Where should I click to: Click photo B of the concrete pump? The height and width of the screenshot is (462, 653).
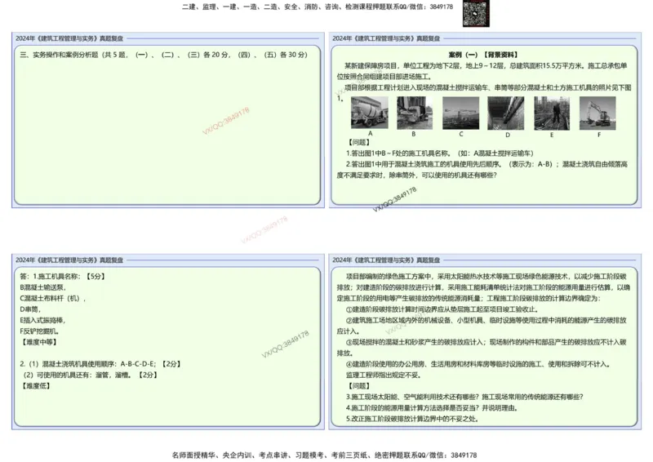pos(415,113)
